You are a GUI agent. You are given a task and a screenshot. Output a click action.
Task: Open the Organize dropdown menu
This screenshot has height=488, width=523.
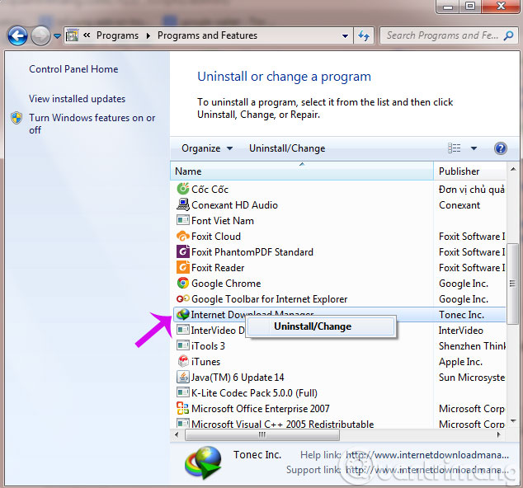207,148
